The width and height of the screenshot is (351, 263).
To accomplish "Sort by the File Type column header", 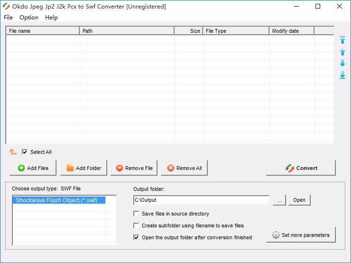I will tap(236, 31).
